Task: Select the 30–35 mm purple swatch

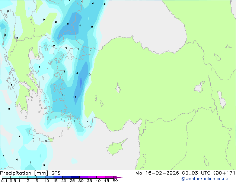Action: click(83, 177)
